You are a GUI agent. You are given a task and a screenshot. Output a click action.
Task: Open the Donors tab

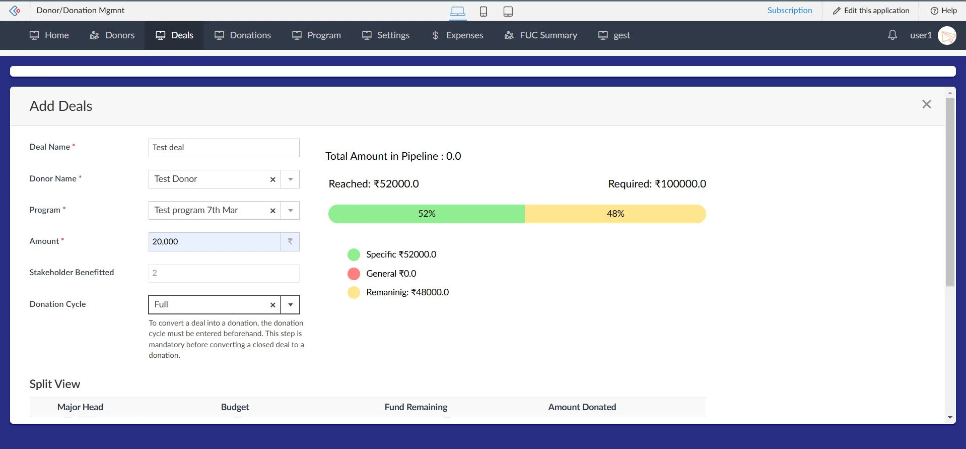pyautogui.click(x=112, y=35)
